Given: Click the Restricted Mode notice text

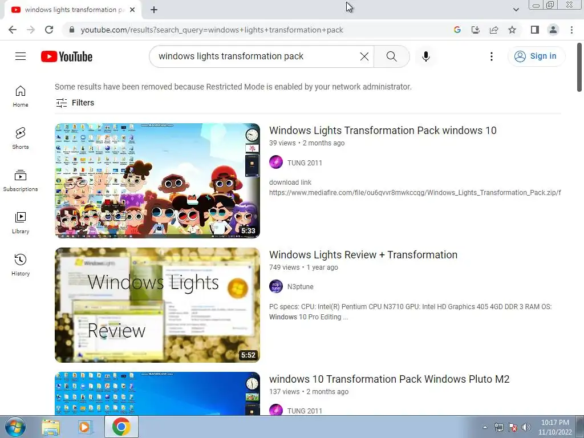Looking at the screenshot, I should coord(233,87).
